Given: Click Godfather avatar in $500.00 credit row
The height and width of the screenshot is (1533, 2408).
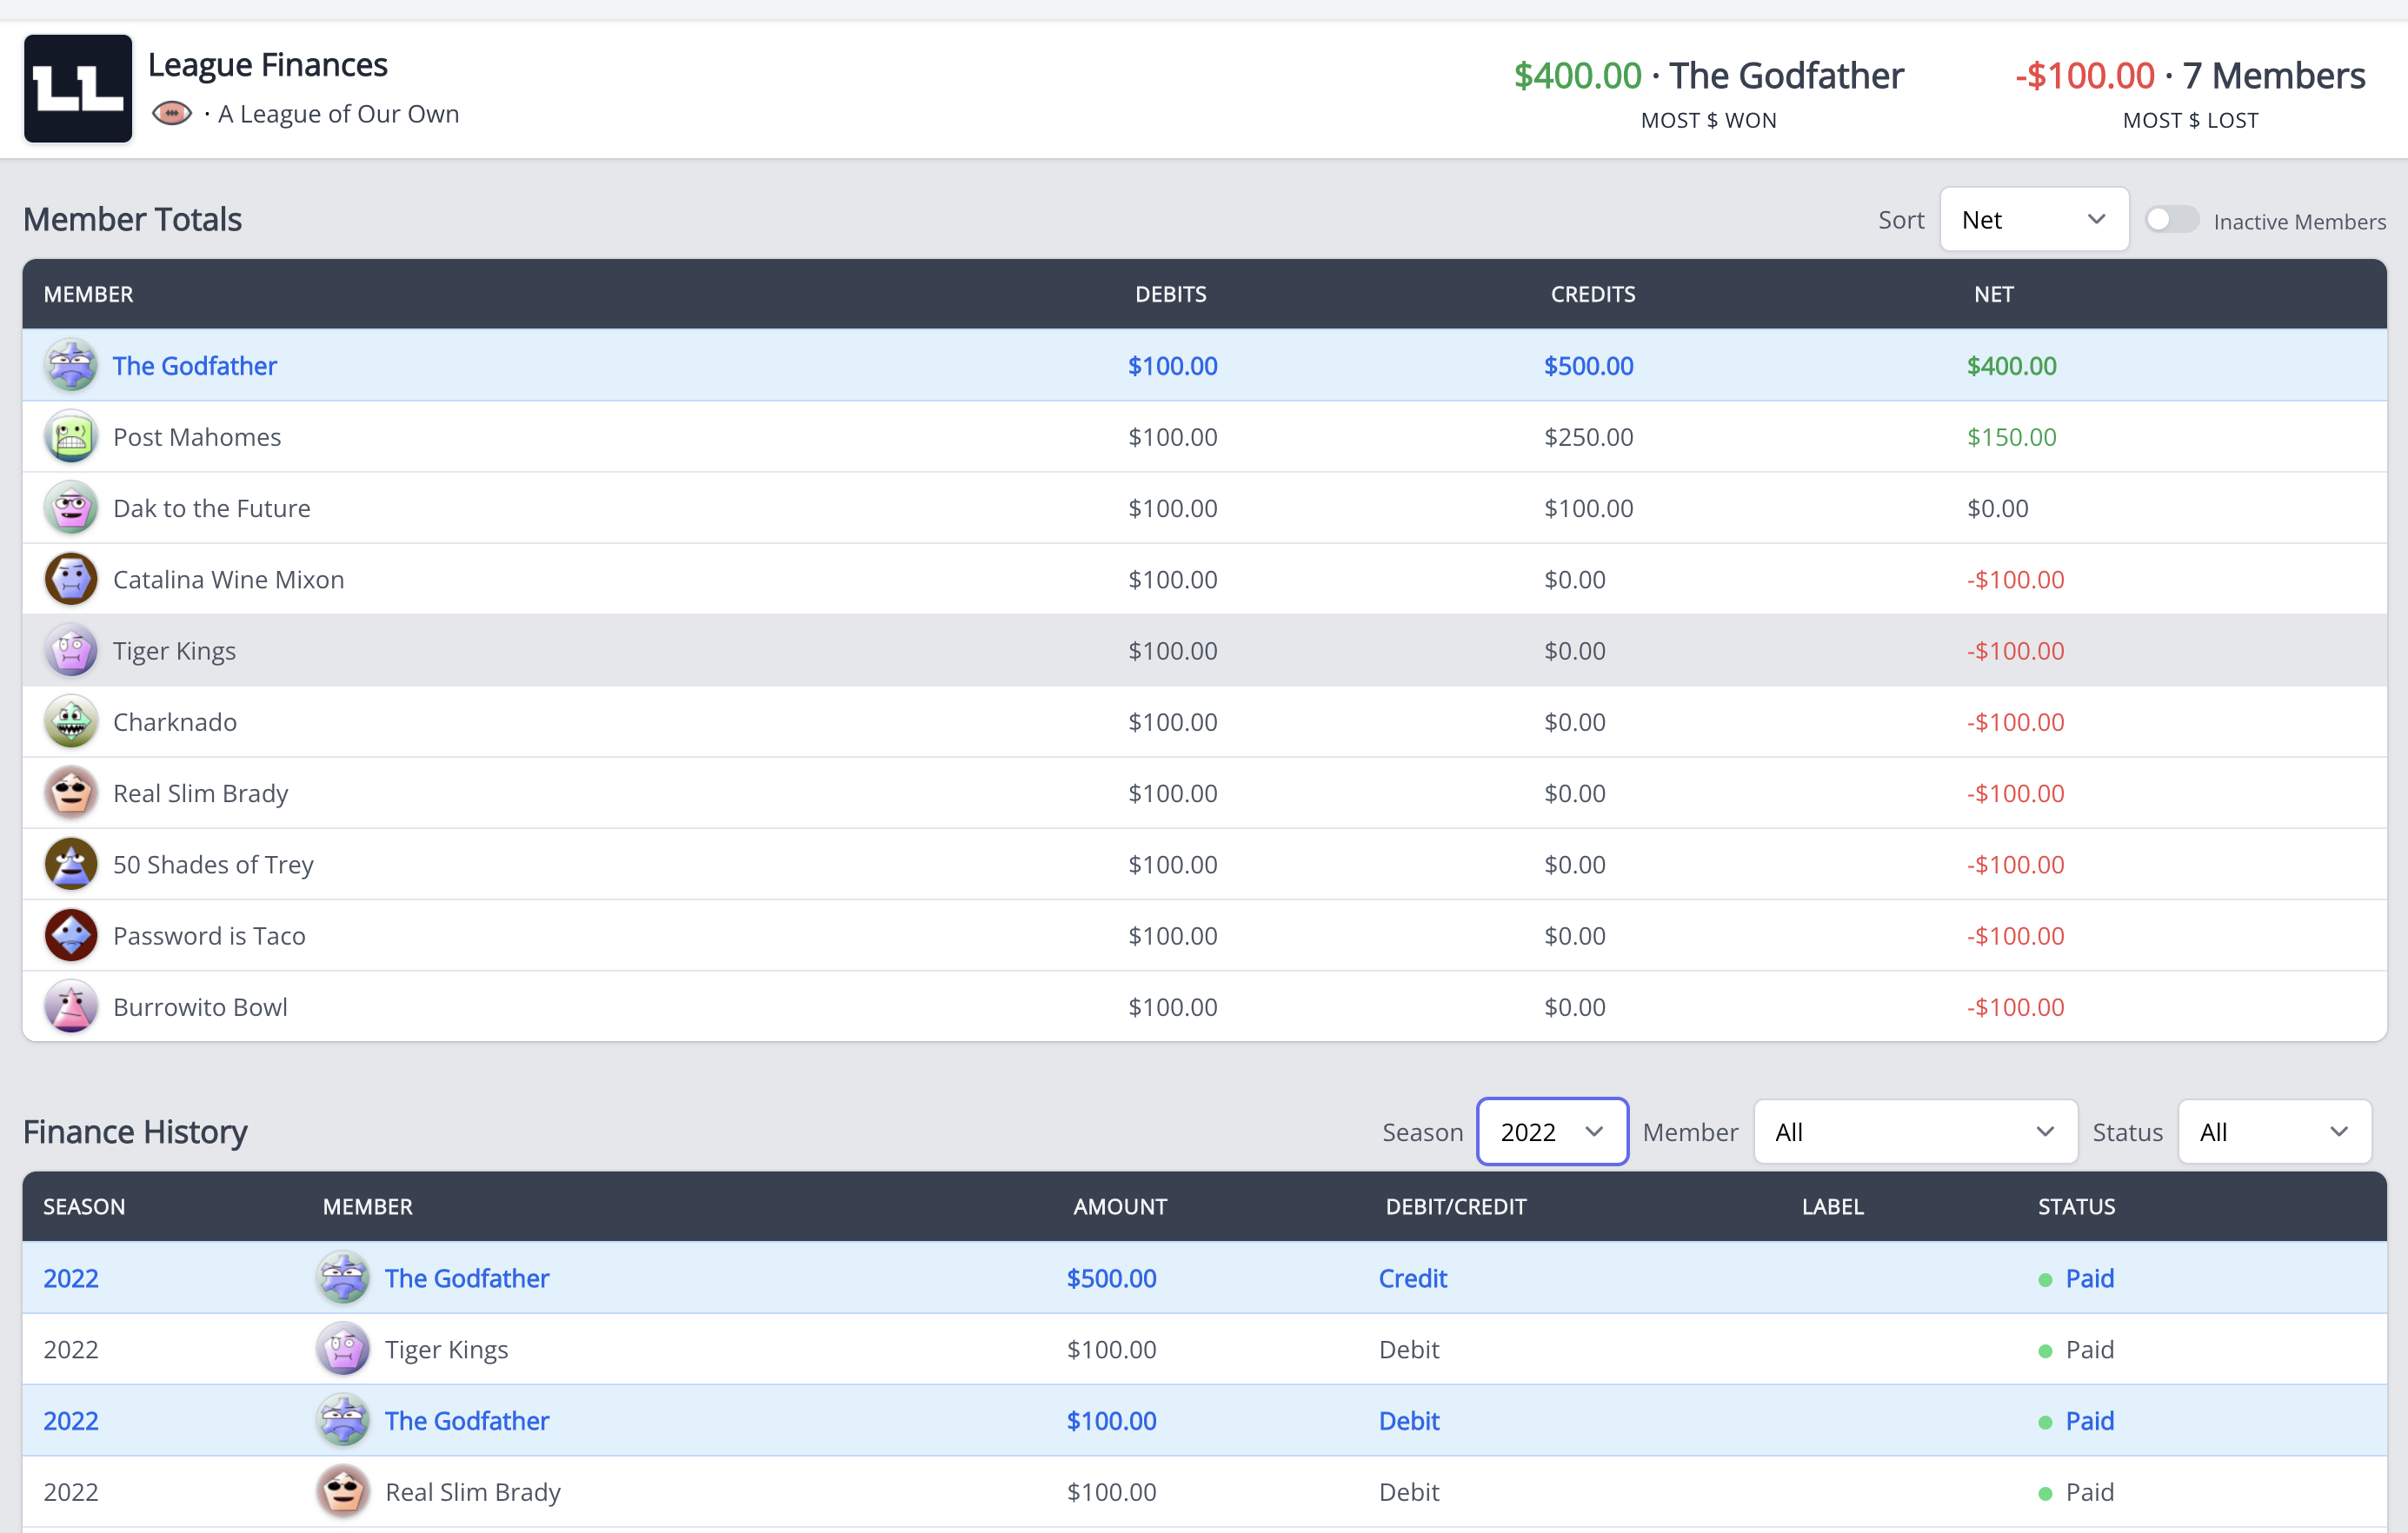Looking at the screenshot, I should coord(343,1278).
